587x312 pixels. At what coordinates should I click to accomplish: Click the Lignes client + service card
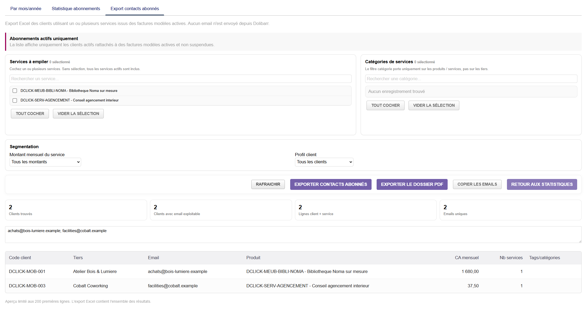[366, 210]
